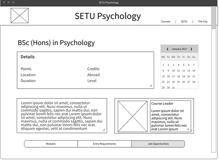Click resize handle of Lorem ipsum description box
Screen dimensions: 219x161
coord(104,130)
